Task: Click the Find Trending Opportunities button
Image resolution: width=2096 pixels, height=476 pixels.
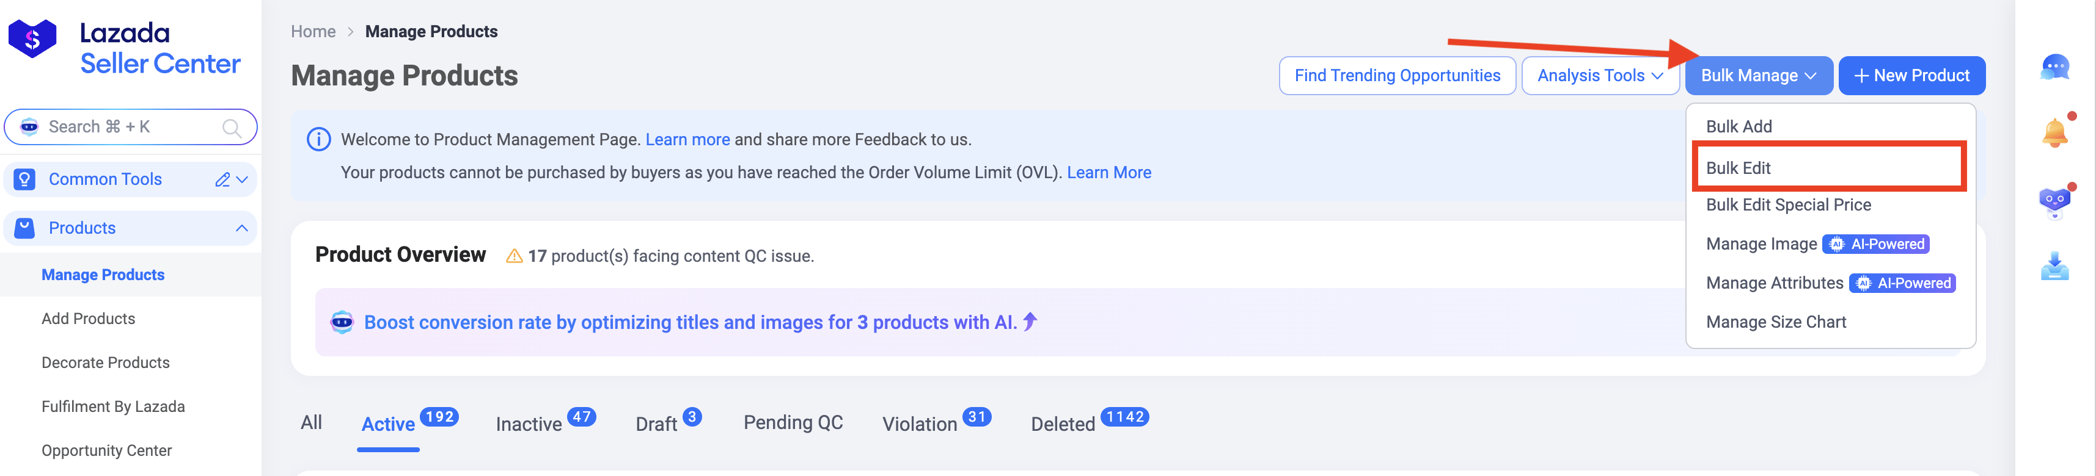Action: coord(1398,74)
